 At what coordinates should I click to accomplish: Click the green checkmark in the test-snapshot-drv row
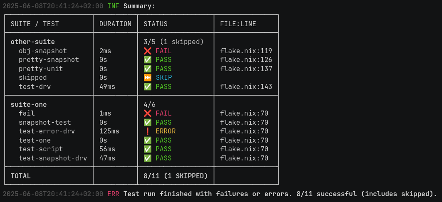[x=148, y=158]
